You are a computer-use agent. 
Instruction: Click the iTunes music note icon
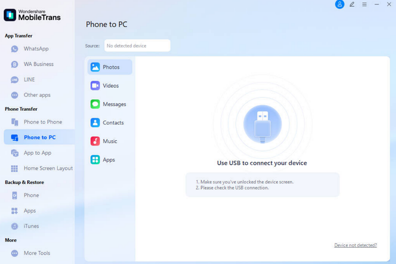click(14, 226)
